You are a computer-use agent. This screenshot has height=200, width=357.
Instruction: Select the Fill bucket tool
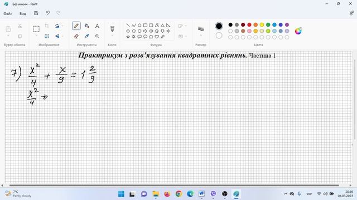(x=87, y=26)
